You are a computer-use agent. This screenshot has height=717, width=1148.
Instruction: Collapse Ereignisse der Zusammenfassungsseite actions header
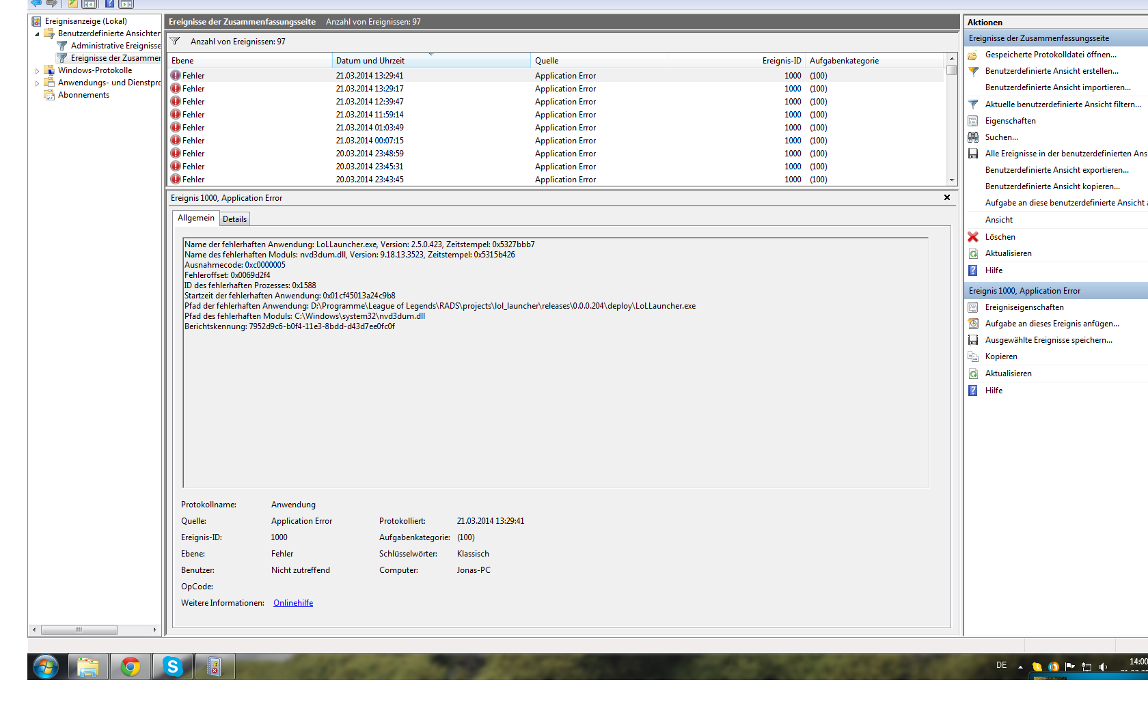coord(1056,38)
